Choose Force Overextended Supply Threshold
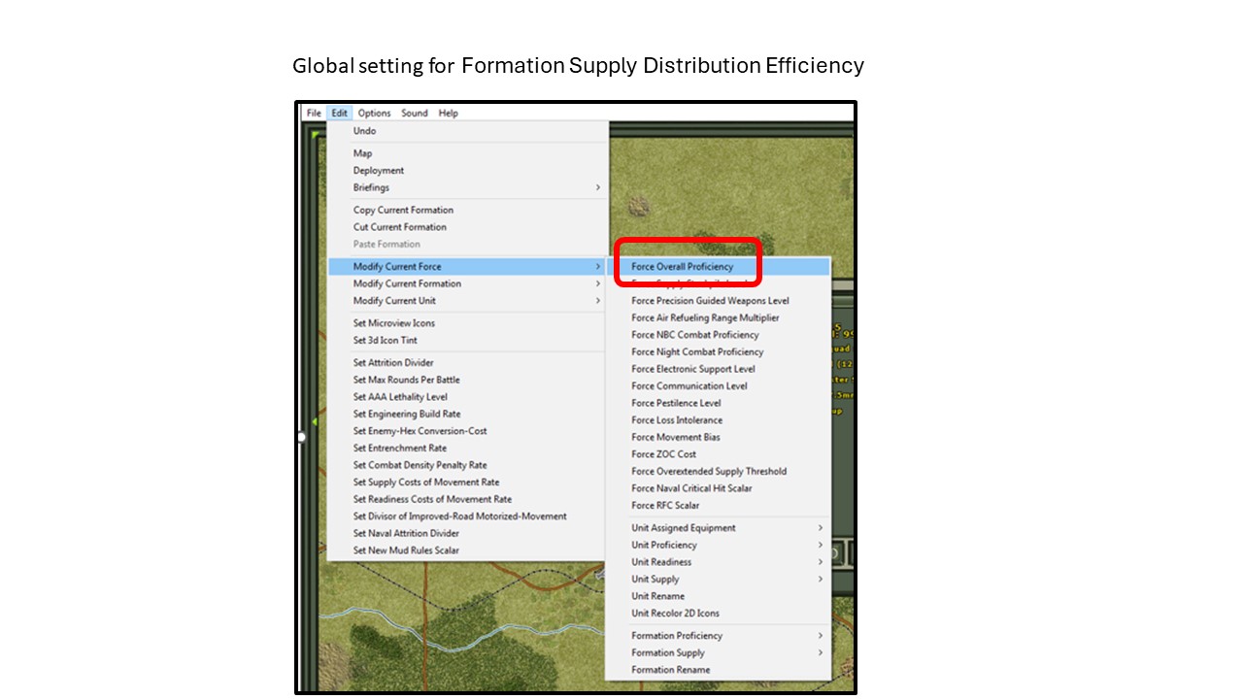 [x=719, y=471]
